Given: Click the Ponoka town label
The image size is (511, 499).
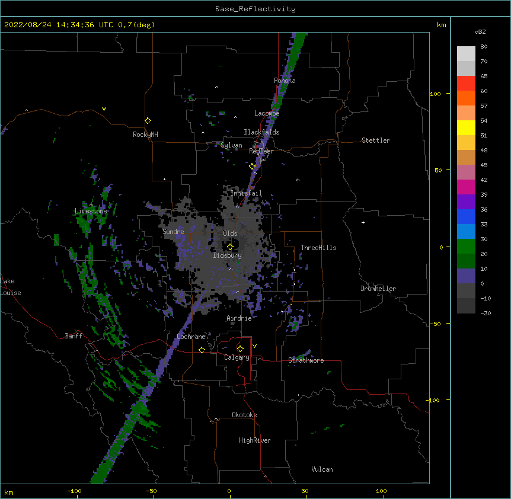Looking at the screenshot, I should point(285,81).
